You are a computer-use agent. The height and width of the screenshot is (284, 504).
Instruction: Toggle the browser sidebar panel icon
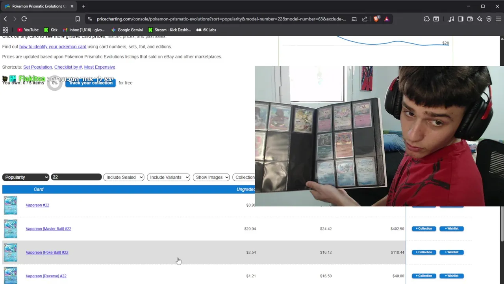tap(461, 19)
